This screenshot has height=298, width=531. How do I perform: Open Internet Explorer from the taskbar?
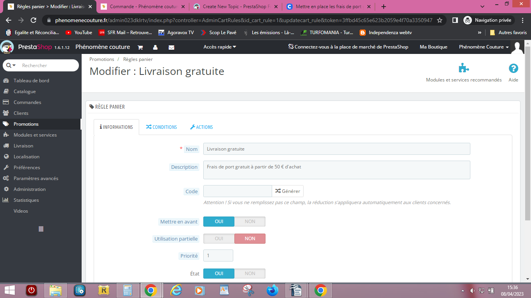click(176, 290)
